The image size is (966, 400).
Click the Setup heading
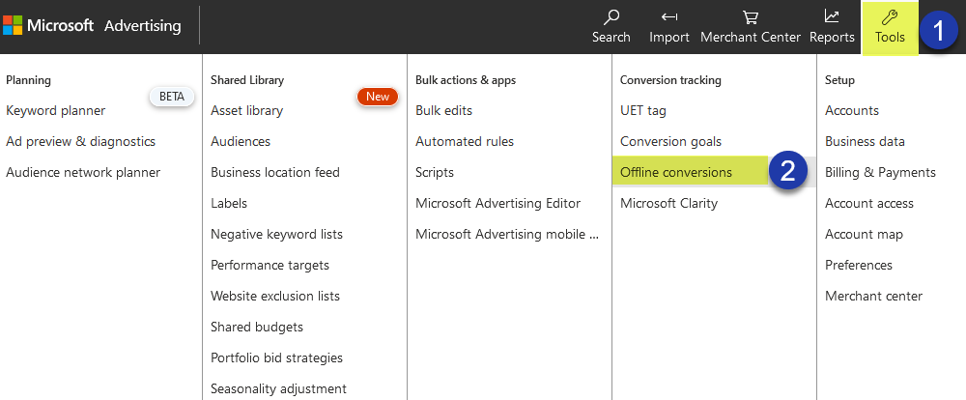(839, 80)
